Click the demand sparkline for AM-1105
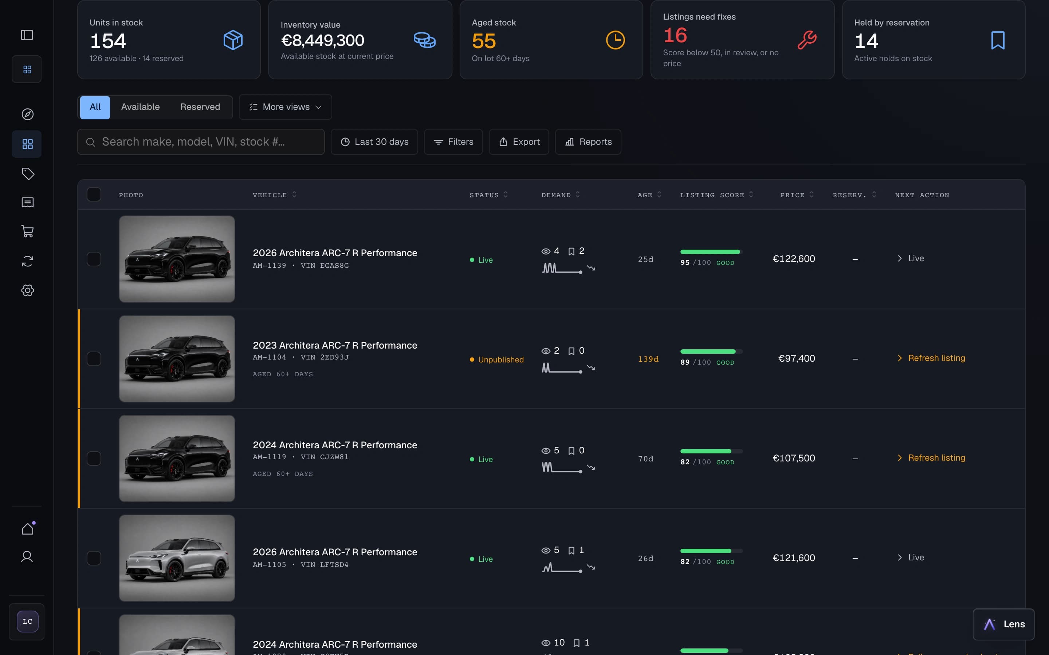The width and height of the screenshot is (1049, 655). click(562, 567)
